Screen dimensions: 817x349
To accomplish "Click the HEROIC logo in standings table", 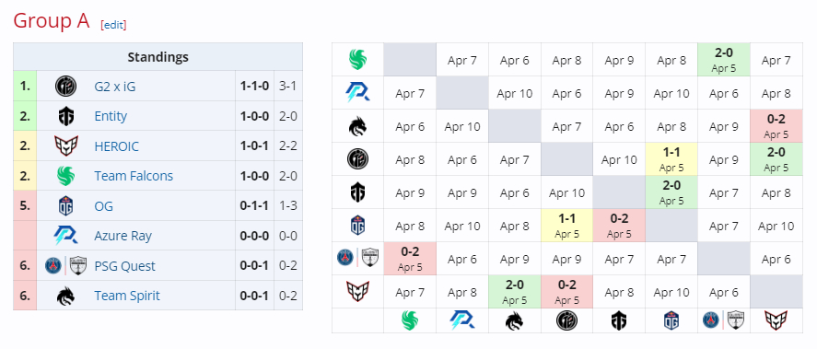I will pos(65,145).
